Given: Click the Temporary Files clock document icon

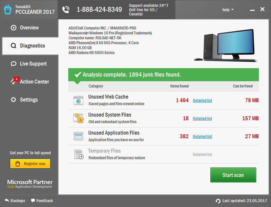Looking at the screenshot, I should [79, 154].
